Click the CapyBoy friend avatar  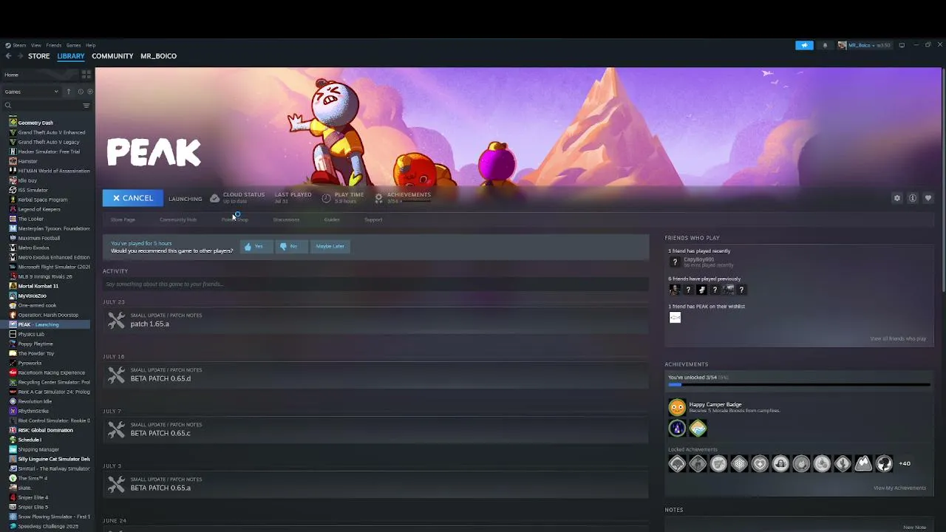[x=674, y=262]
